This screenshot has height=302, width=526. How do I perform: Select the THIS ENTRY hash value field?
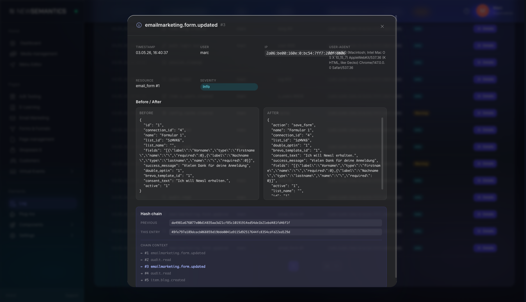pyautogui.click(x=275, y=232)
